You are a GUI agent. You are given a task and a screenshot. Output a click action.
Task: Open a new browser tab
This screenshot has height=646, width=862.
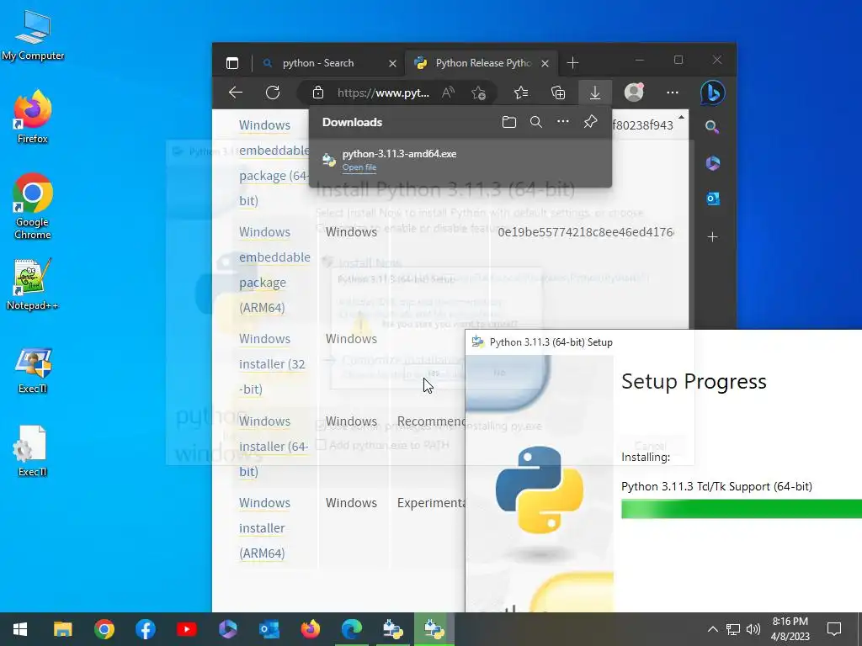point(572,63)
